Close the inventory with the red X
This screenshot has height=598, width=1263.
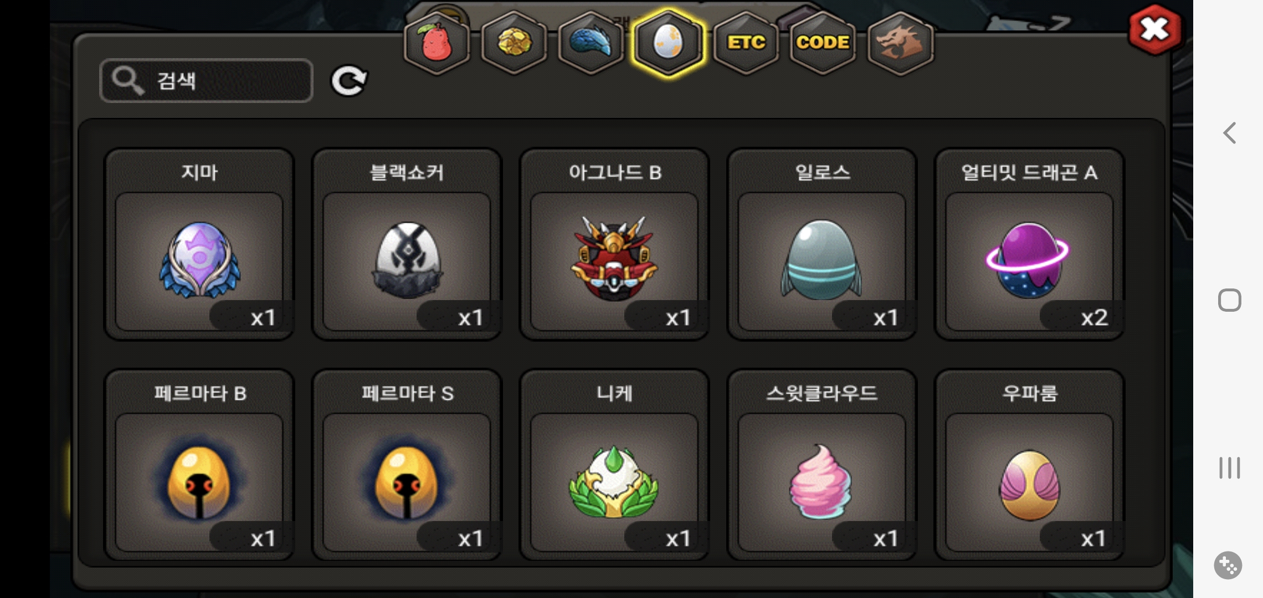coord(1155,30)
